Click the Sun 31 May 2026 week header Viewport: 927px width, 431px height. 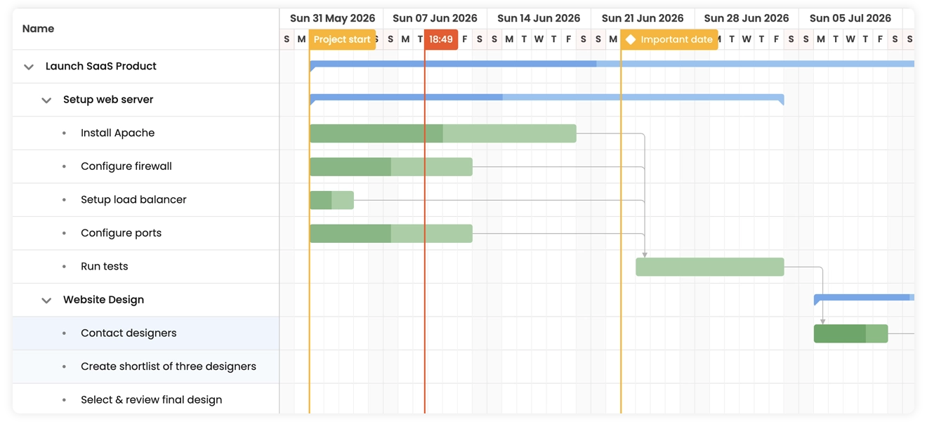click(x=332, y=18)
